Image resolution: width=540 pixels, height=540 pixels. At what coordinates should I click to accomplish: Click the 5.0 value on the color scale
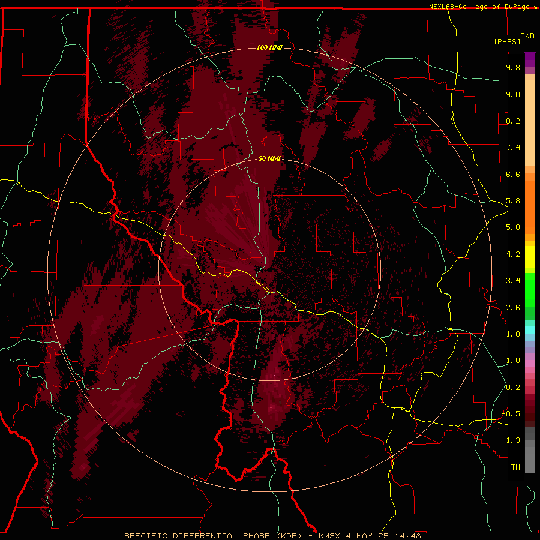click(513, 227)
